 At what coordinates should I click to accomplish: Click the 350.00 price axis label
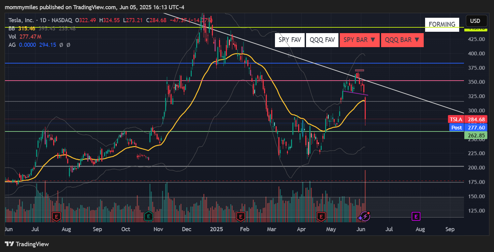[477, 82]
